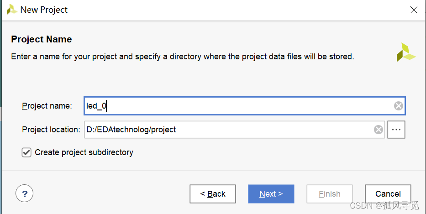
Task: Click the Vivado logo in title bar
Action: click(11, 10)
